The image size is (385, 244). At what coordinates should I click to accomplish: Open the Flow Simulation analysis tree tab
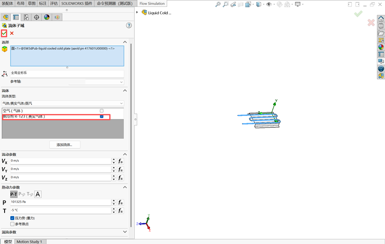[x=57, y=17]
